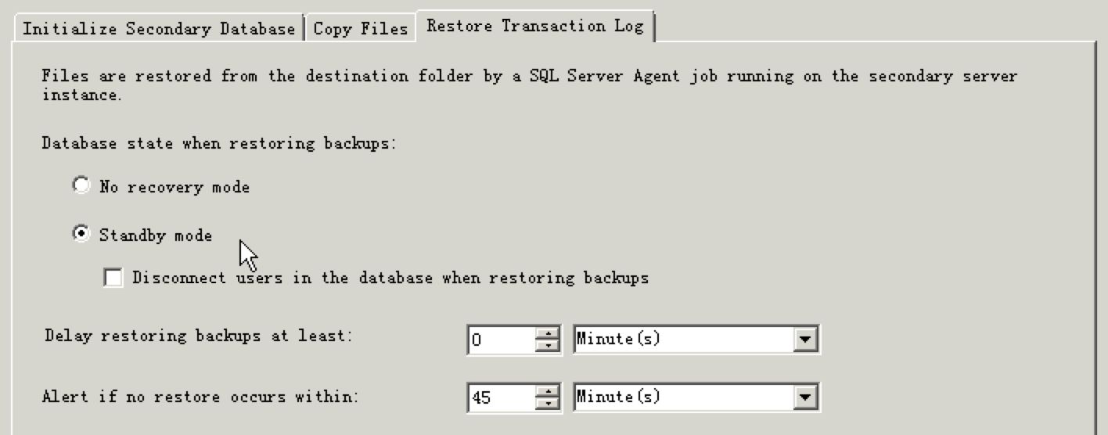Viewport: 1108px width, 435px height.
Task: Select the Restore Transaction Log tab
Action: pos(535,26)
